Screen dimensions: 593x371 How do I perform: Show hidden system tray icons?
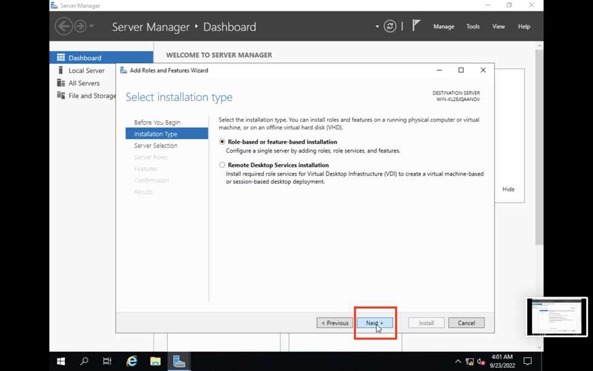(x=457, y=361)
